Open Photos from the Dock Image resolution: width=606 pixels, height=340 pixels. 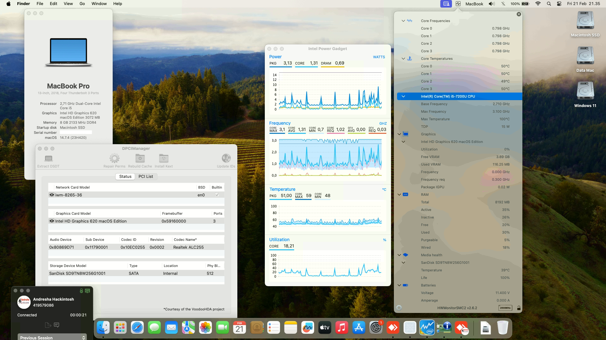click(x=205, y=328)
